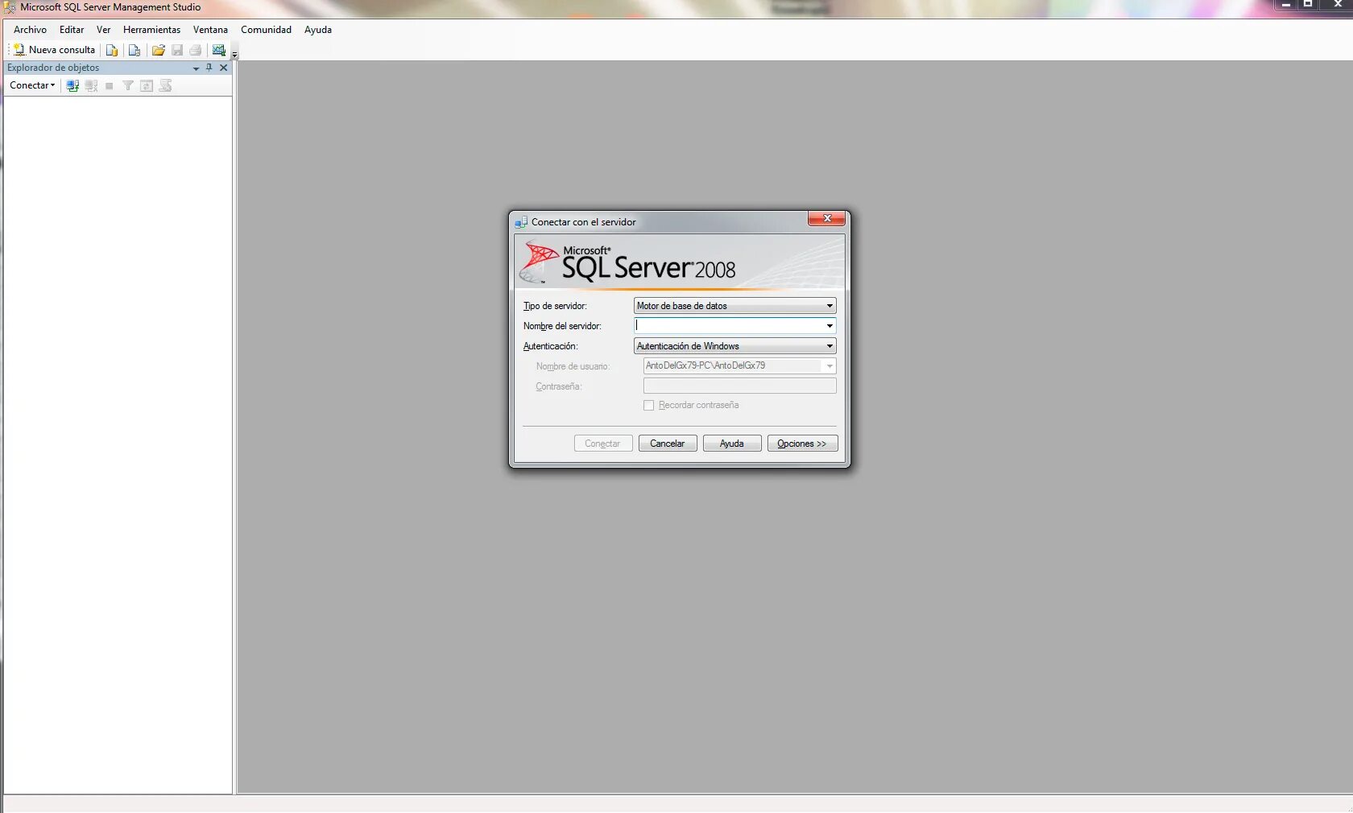The width and height of the screenshot is (1353, 813).
Task: Click the refresh icon in object explorer
Action: tap(147, 85)
